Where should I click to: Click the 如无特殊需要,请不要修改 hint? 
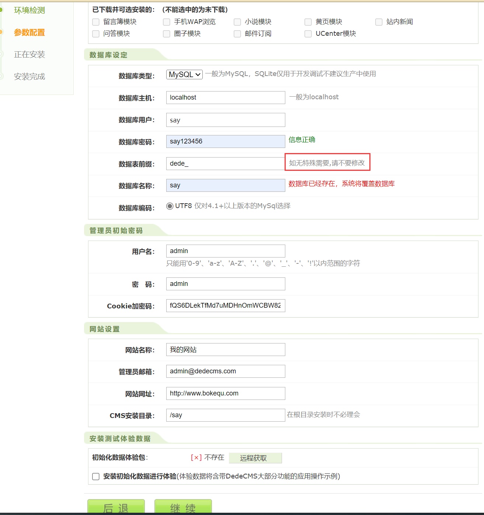327,163
